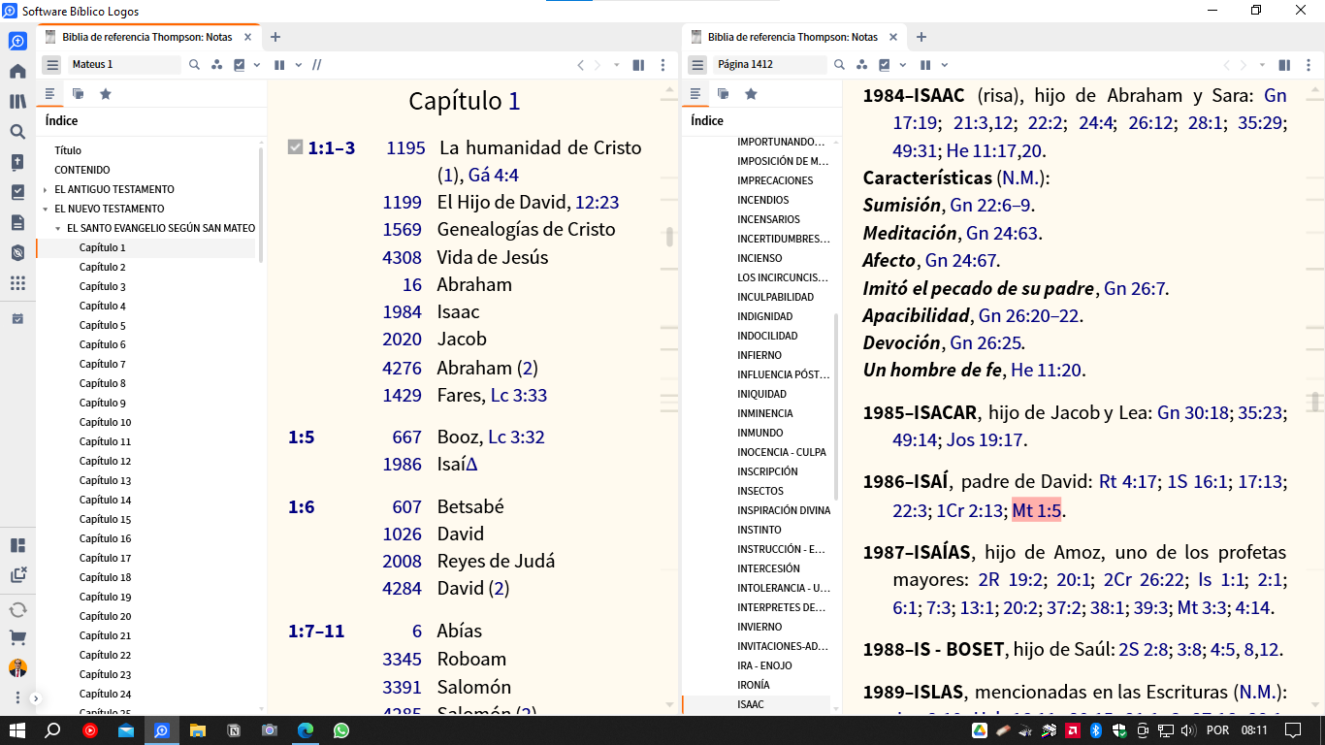1325x745 pixels.
Task: Toggle multi-column view icon in right panel
Action: click(x=925, y=65)
